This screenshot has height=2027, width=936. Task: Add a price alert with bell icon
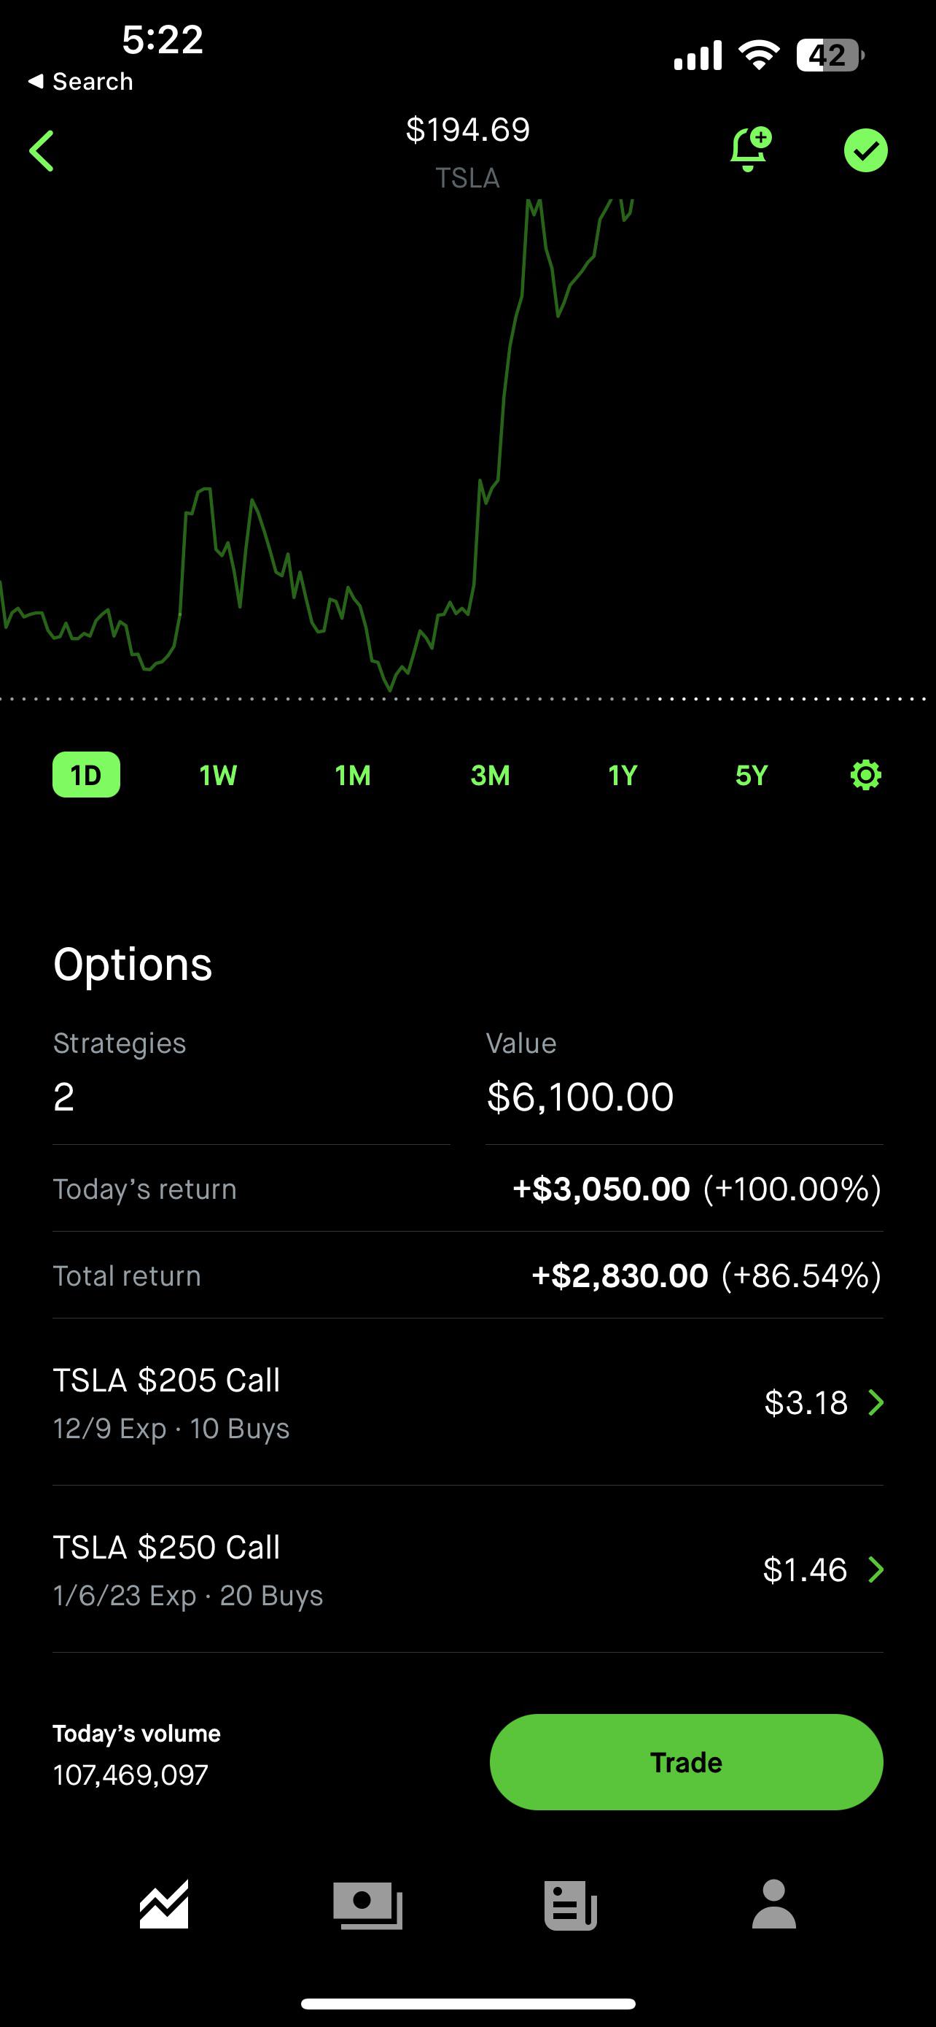click(749, 150)
